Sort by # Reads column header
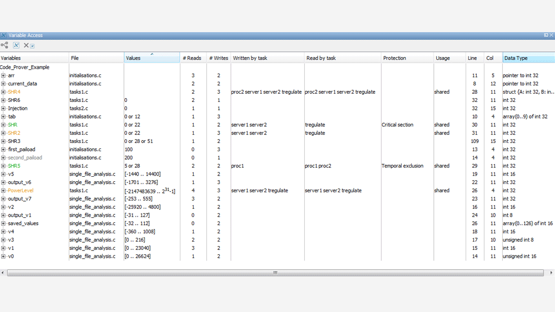The image size is (555, 312). (x=192, y=58)
